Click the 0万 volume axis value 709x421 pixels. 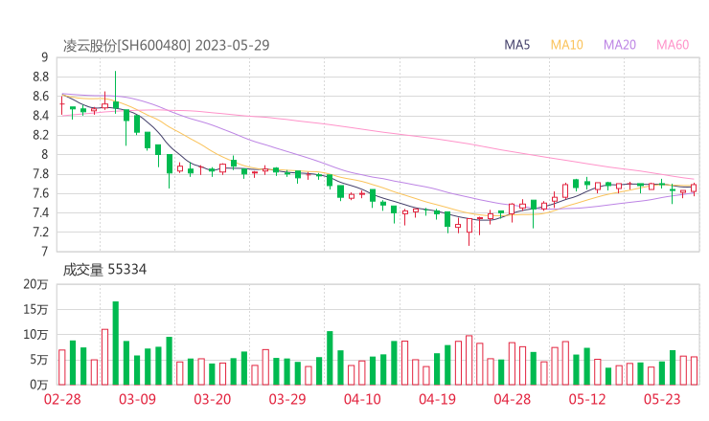[x=39, y=385]
